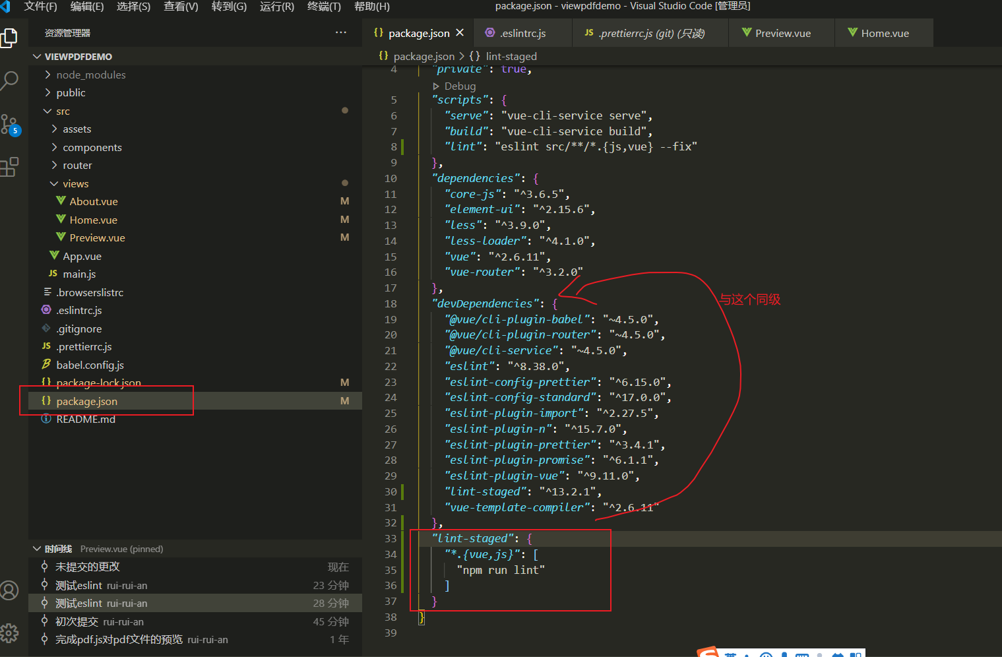Image resolution: width=1002 pixels, height=657 pixels.
Task: Open the Explorer activity bar icon
Action: pyautogui.click(x=9, y=38)
